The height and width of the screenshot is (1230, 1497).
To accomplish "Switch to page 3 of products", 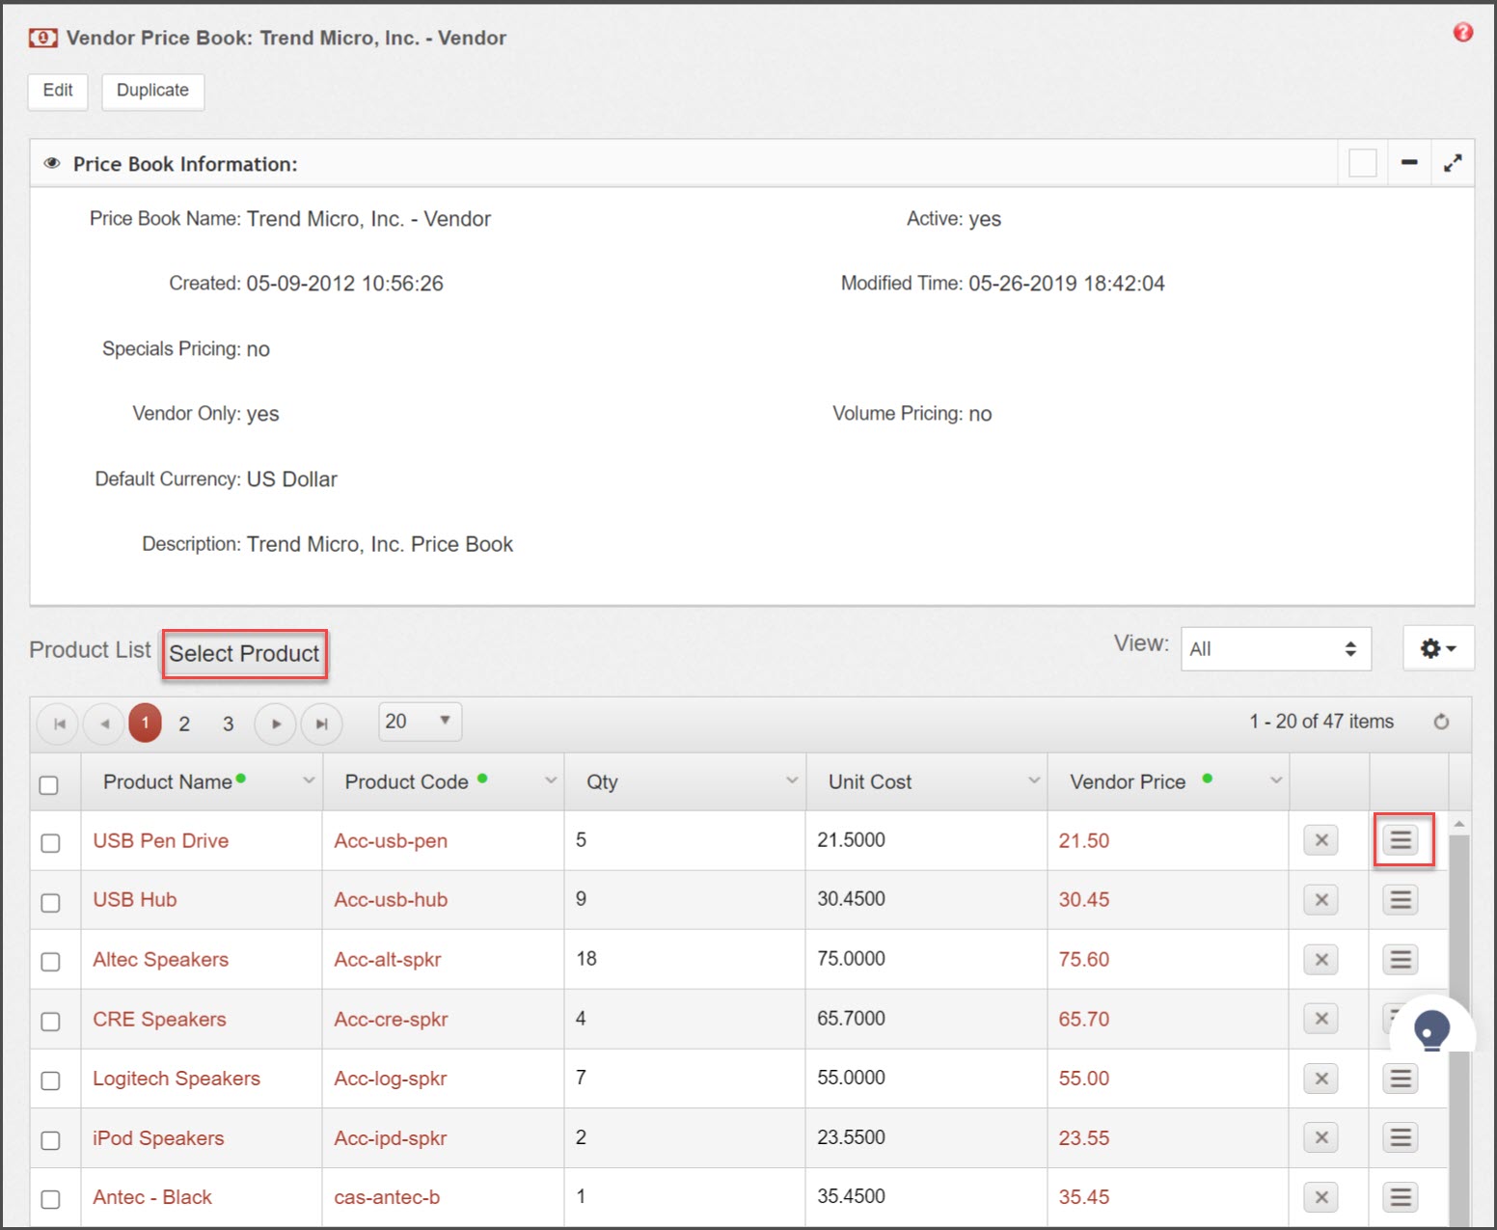I will (x=229, y=724).
